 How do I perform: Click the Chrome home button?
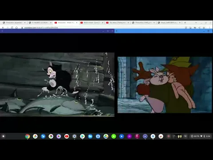pos(16,28)
